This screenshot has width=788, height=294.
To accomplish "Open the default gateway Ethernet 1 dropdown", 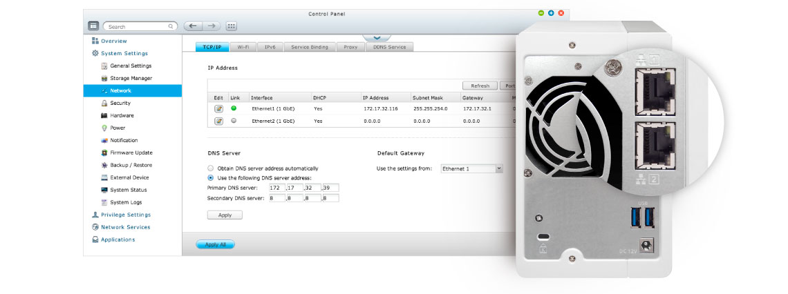I will pyautogui.click(x=471, y=168).
